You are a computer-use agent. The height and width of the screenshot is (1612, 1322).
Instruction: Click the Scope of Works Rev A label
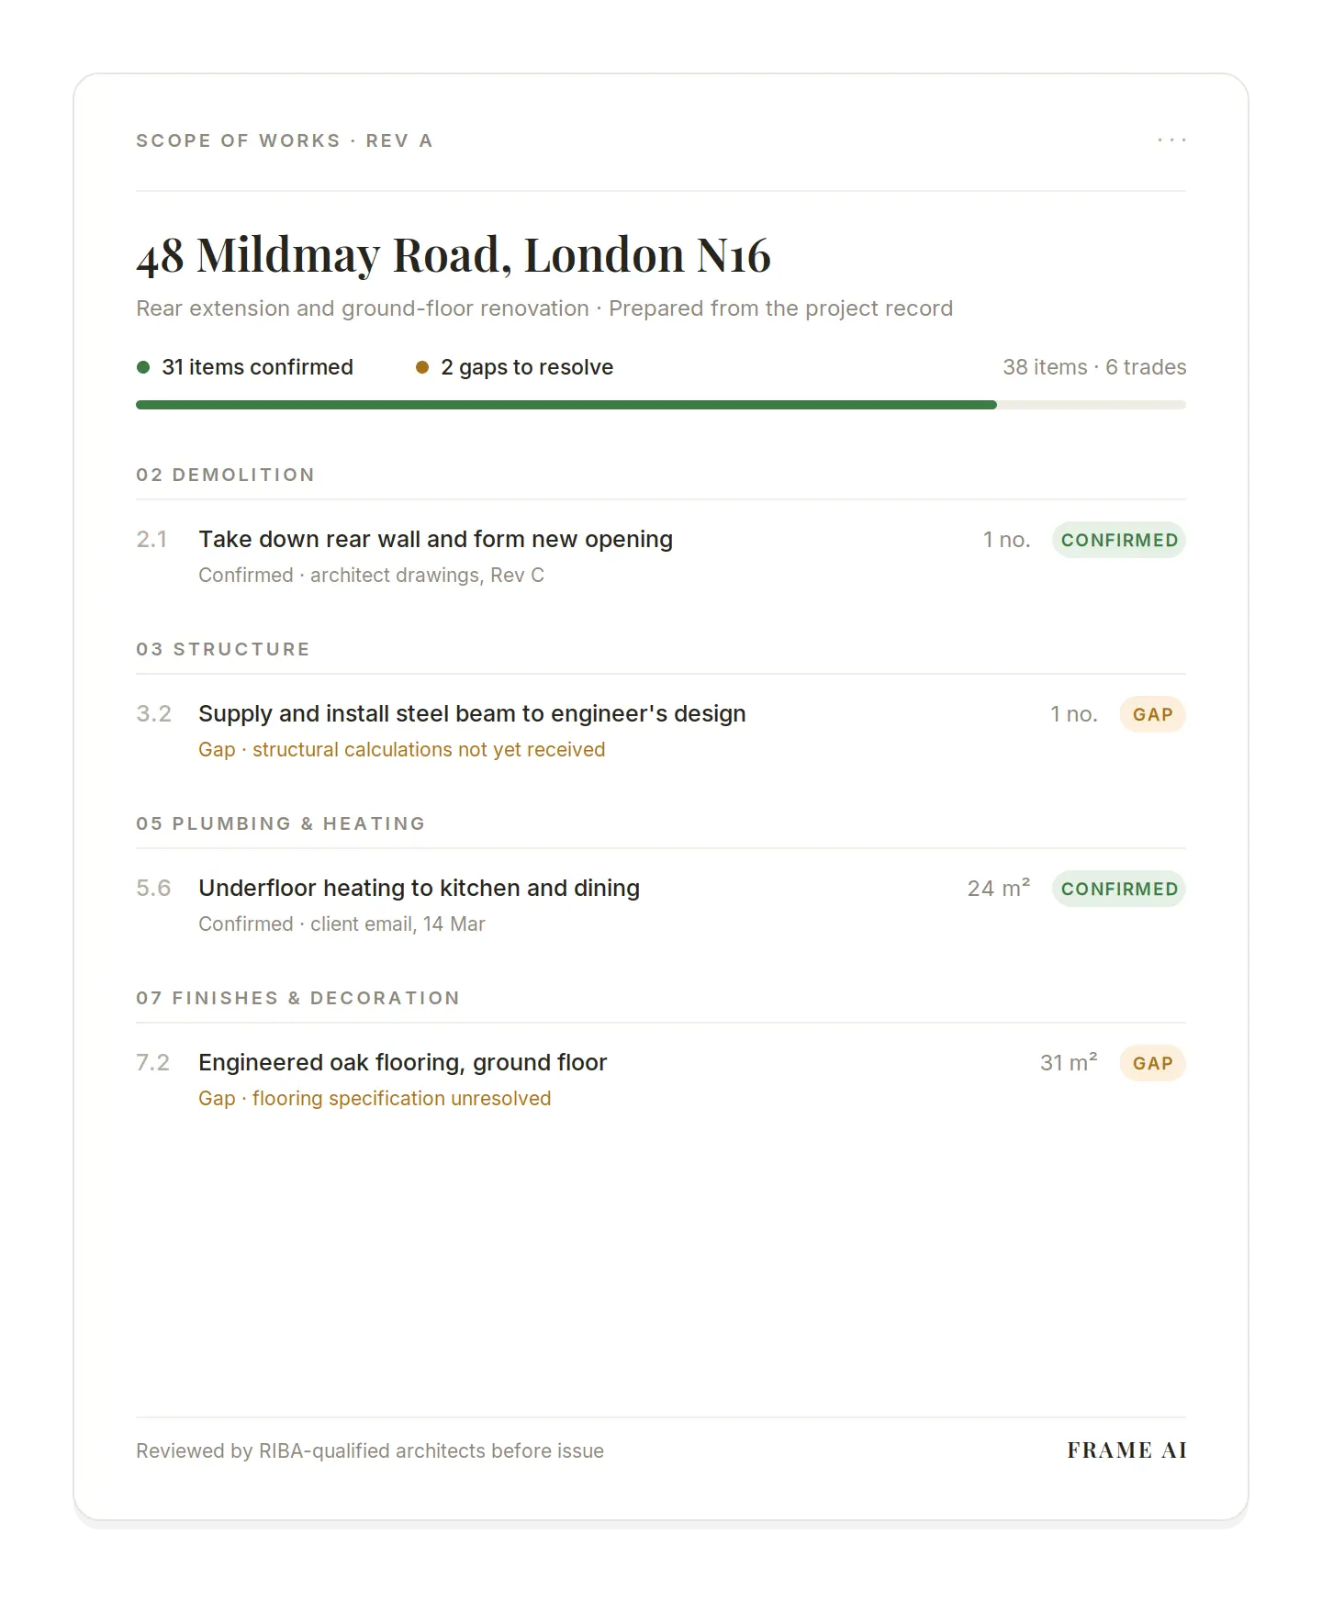pos(285,140)
